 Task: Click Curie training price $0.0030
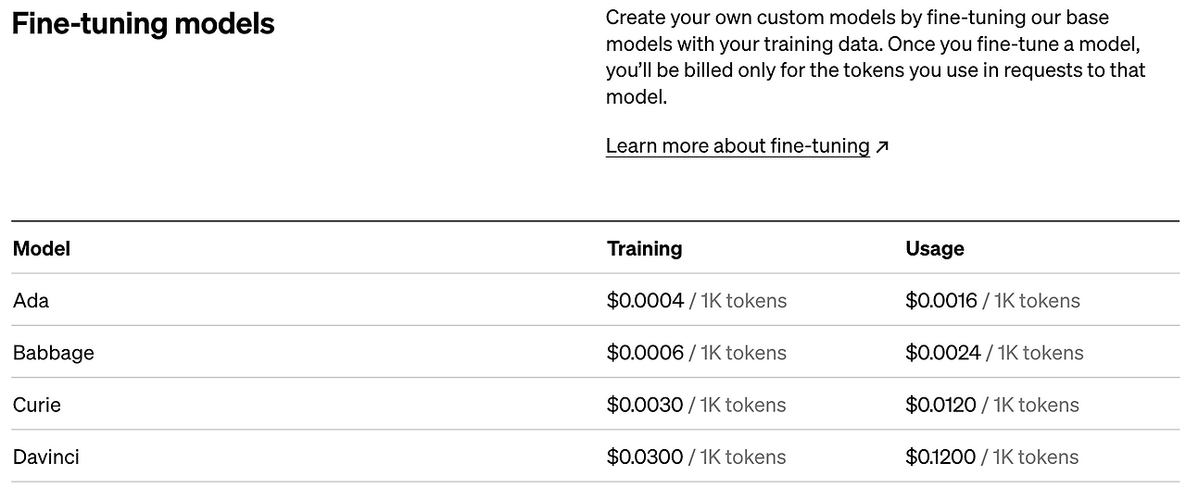[x=645, y=404]
